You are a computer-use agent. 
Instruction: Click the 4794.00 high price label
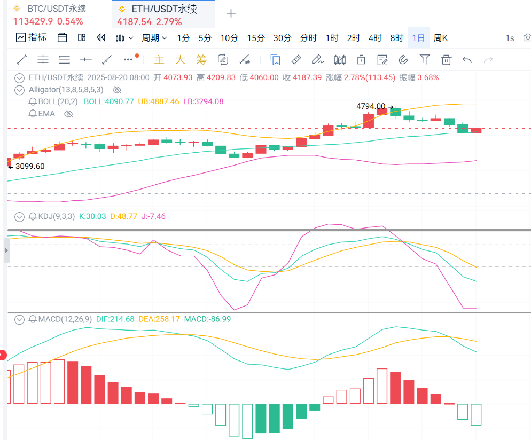click(x=371, y=106)
